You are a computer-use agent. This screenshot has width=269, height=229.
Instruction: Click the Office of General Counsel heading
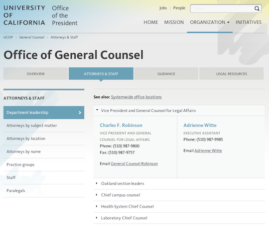(73, 55)
